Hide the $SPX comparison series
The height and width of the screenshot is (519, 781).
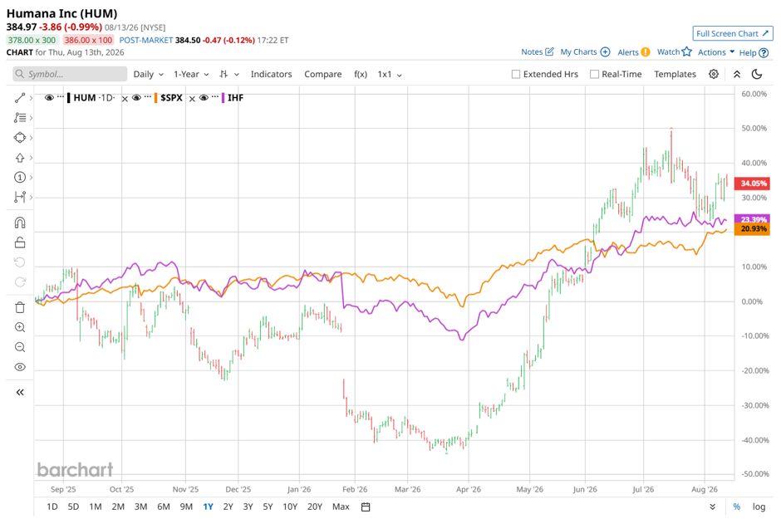tap(136, 97)
